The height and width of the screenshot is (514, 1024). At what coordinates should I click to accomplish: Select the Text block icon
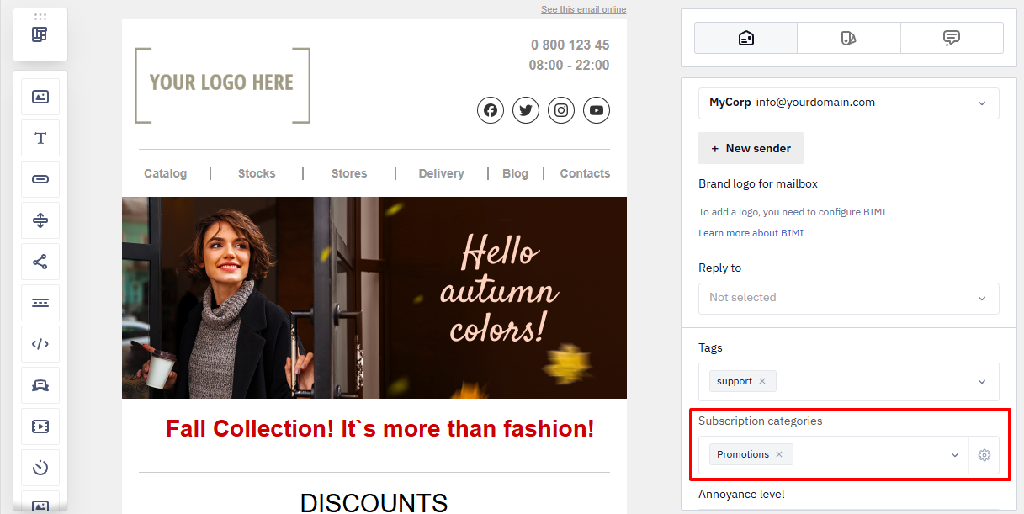[x=40, y=138]
